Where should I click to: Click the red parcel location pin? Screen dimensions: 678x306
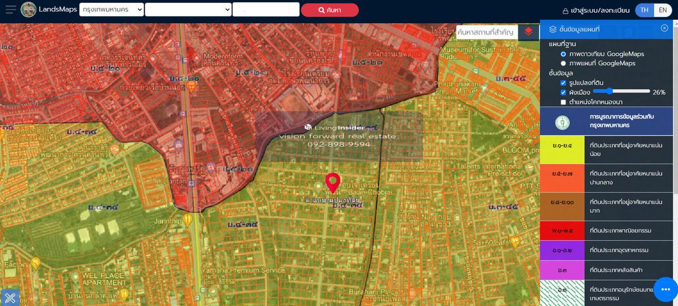coord(333,182)
